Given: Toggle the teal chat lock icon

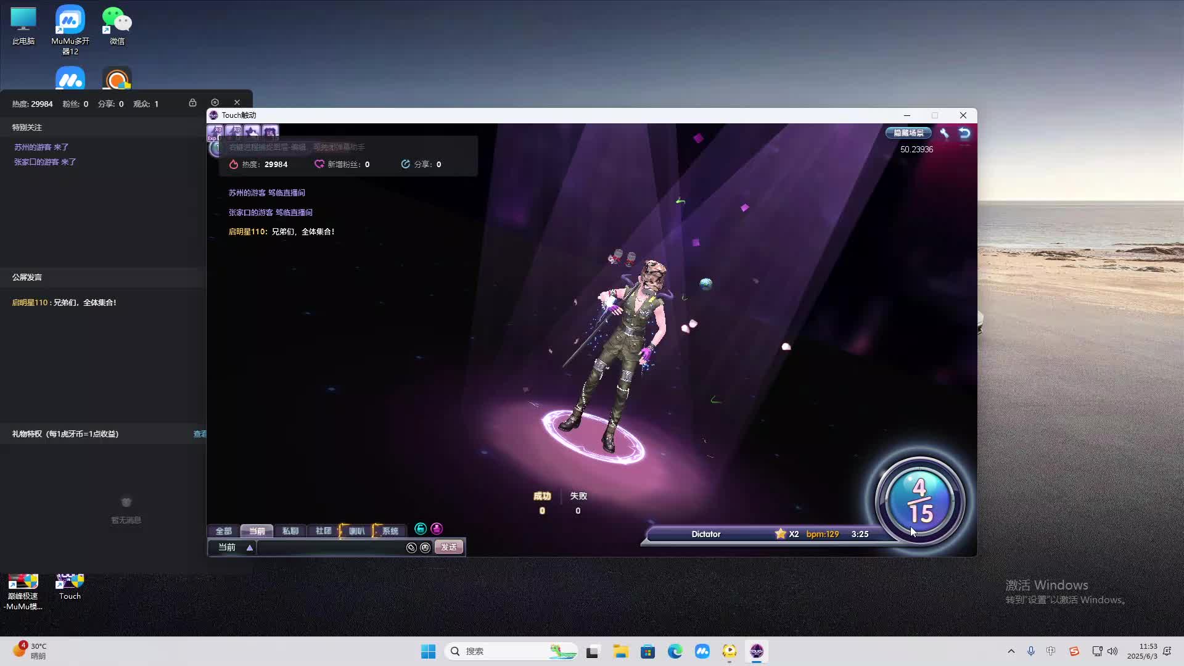Looking at the screenshot, I should (421, 529).
